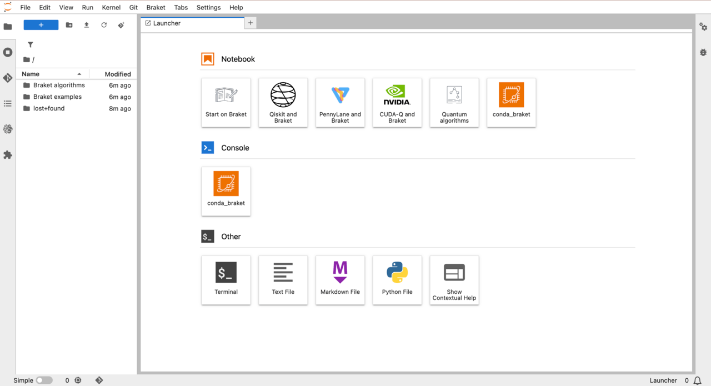Screen dimensions: 711x386
Task: Refresh the file browser list
Action: tap(104, 25)
